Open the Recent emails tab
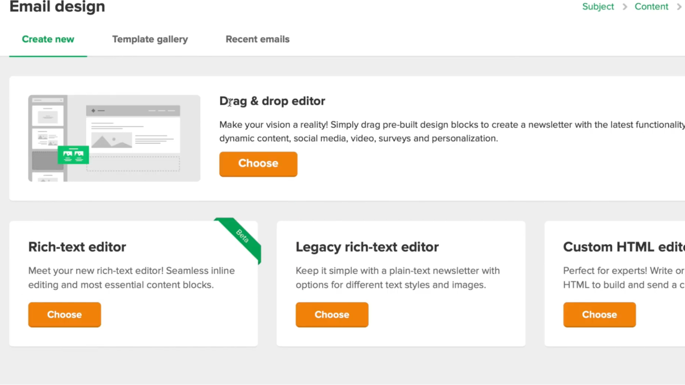The height and width of the screenshot is (385, 685). [257, 39]
